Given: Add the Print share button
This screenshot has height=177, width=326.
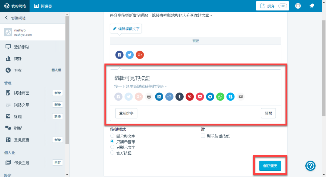Looking at the screenshot, I should (149, 97).
